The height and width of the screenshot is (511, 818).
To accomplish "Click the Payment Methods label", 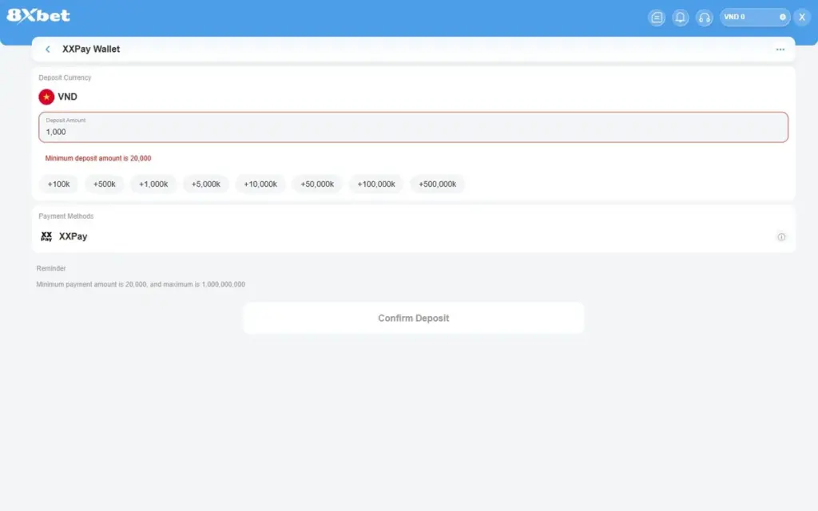I will (66, 216).
